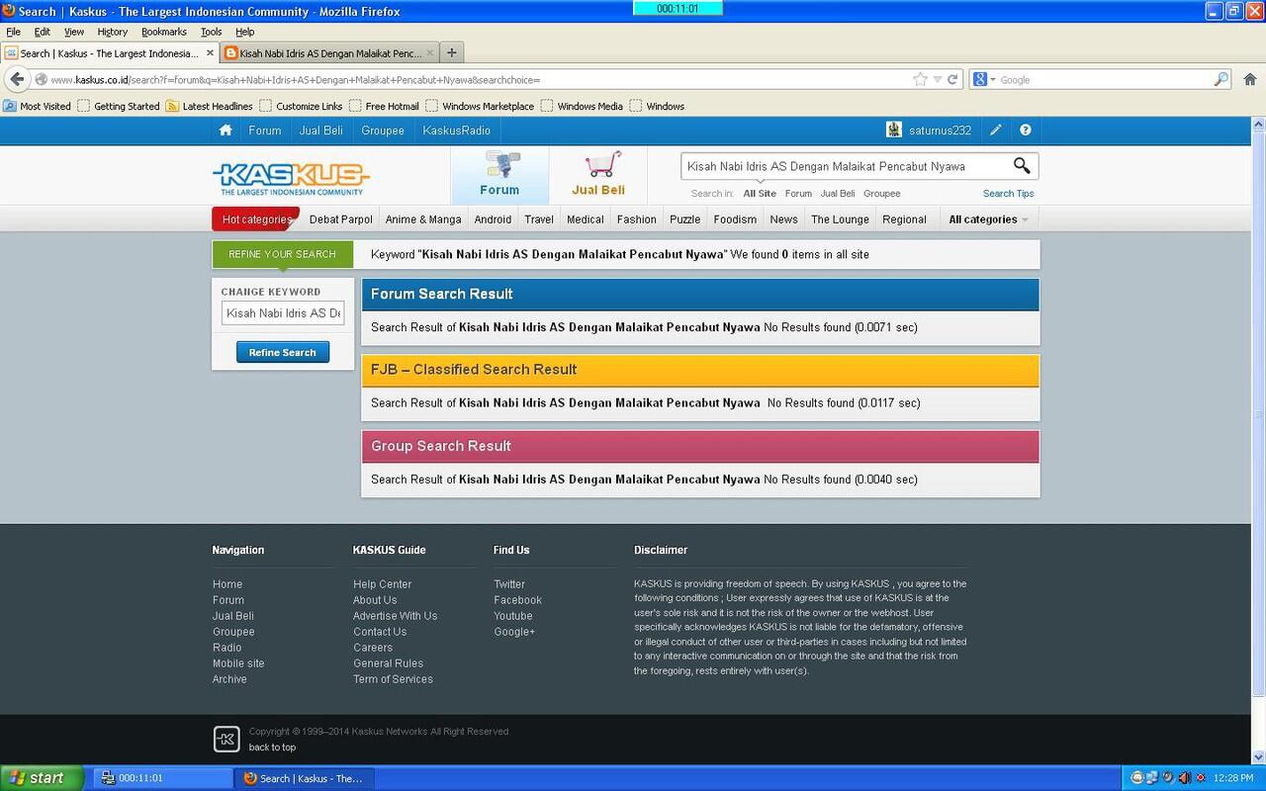1266x791 pixels.
Task: Open the Help Center footer link
Action: (x=382, y=584)
